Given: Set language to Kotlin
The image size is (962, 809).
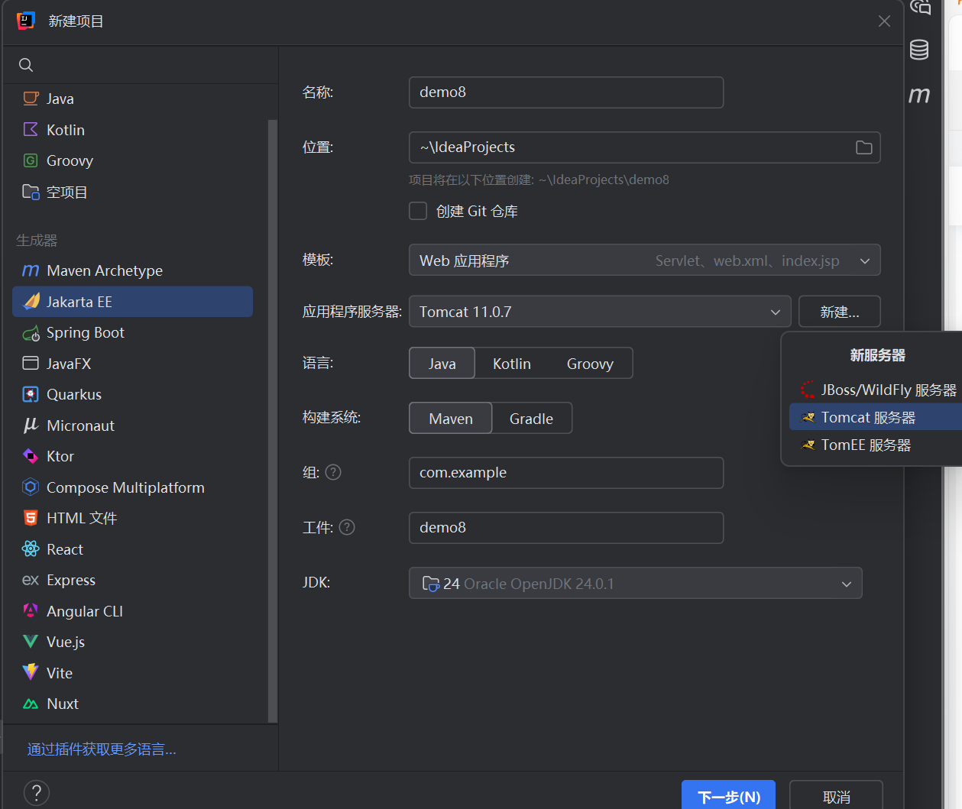Looking at the screenshot, I should 512,364.
